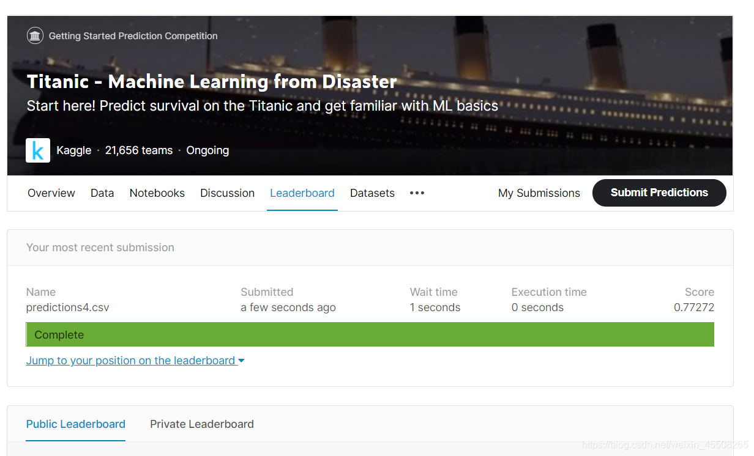Open the three-dots more menu
754x456 pixels.
point(417,193)
